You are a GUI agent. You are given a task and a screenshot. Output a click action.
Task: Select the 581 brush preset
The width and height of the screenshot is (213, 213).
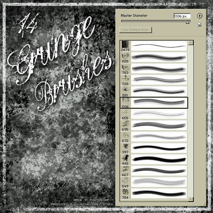[x=154, y=92]
